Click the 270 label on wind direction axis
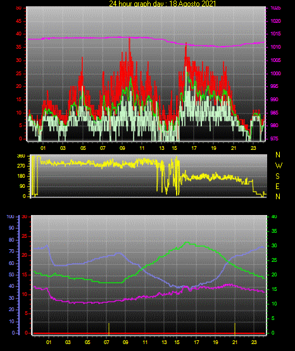Image resolution: width=295 pixels, height=351 pixels. 22,166
